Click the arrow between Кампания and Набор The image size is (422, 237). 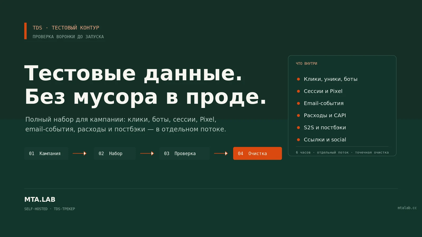(80, 153)
